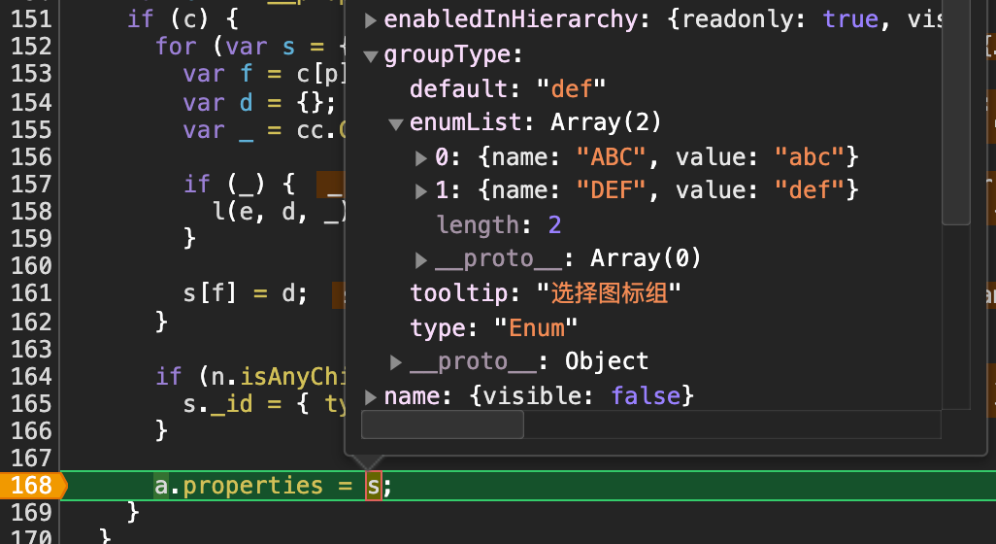Click line number 161 gutter
This screenshot has width=996, height=544.
pos(31,293)
